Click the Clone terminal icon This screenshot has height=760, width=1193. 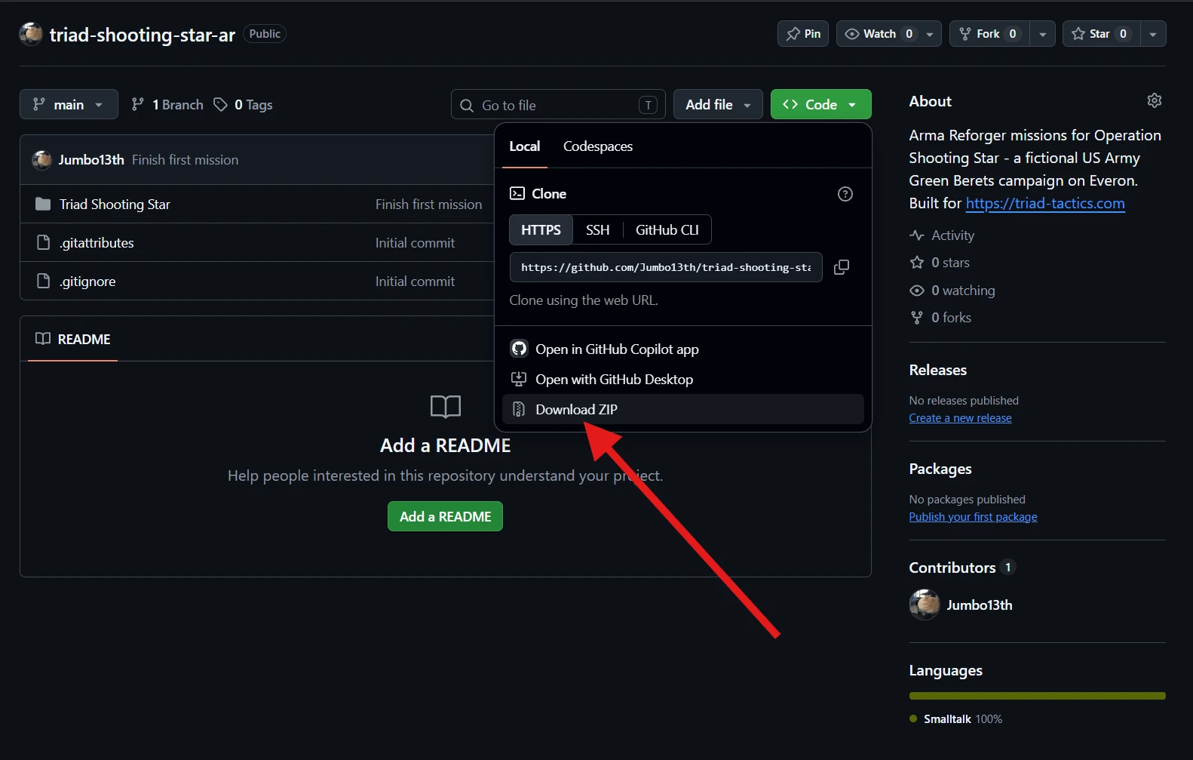click(x=517, y=194)
